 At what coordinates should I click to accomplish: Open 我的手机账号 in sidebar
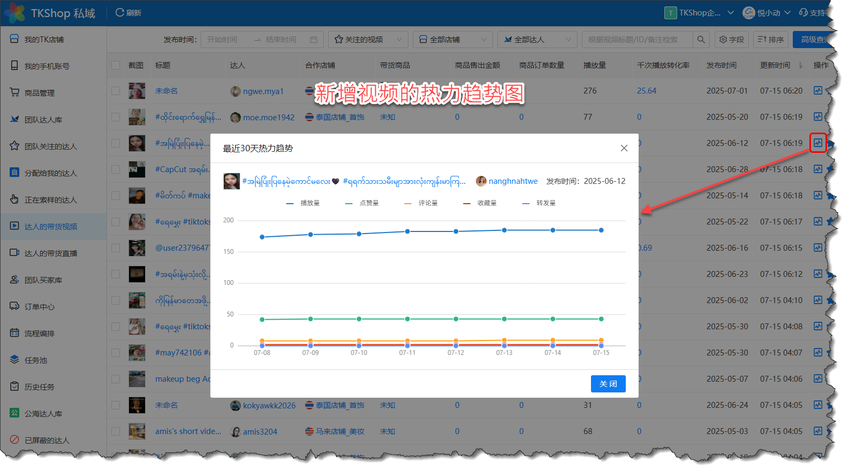click(x=54, y=66)
